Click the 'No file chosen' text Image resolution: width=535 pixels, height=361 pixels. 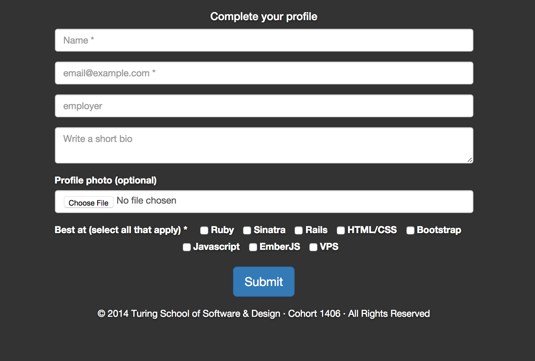[146, 201]
